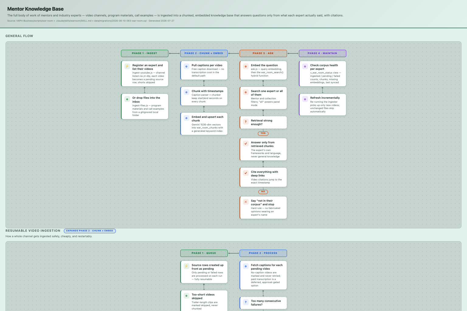Click the gear icon on Refresh incrementally card
Viewport: 467px width, 311px height.
305,99
